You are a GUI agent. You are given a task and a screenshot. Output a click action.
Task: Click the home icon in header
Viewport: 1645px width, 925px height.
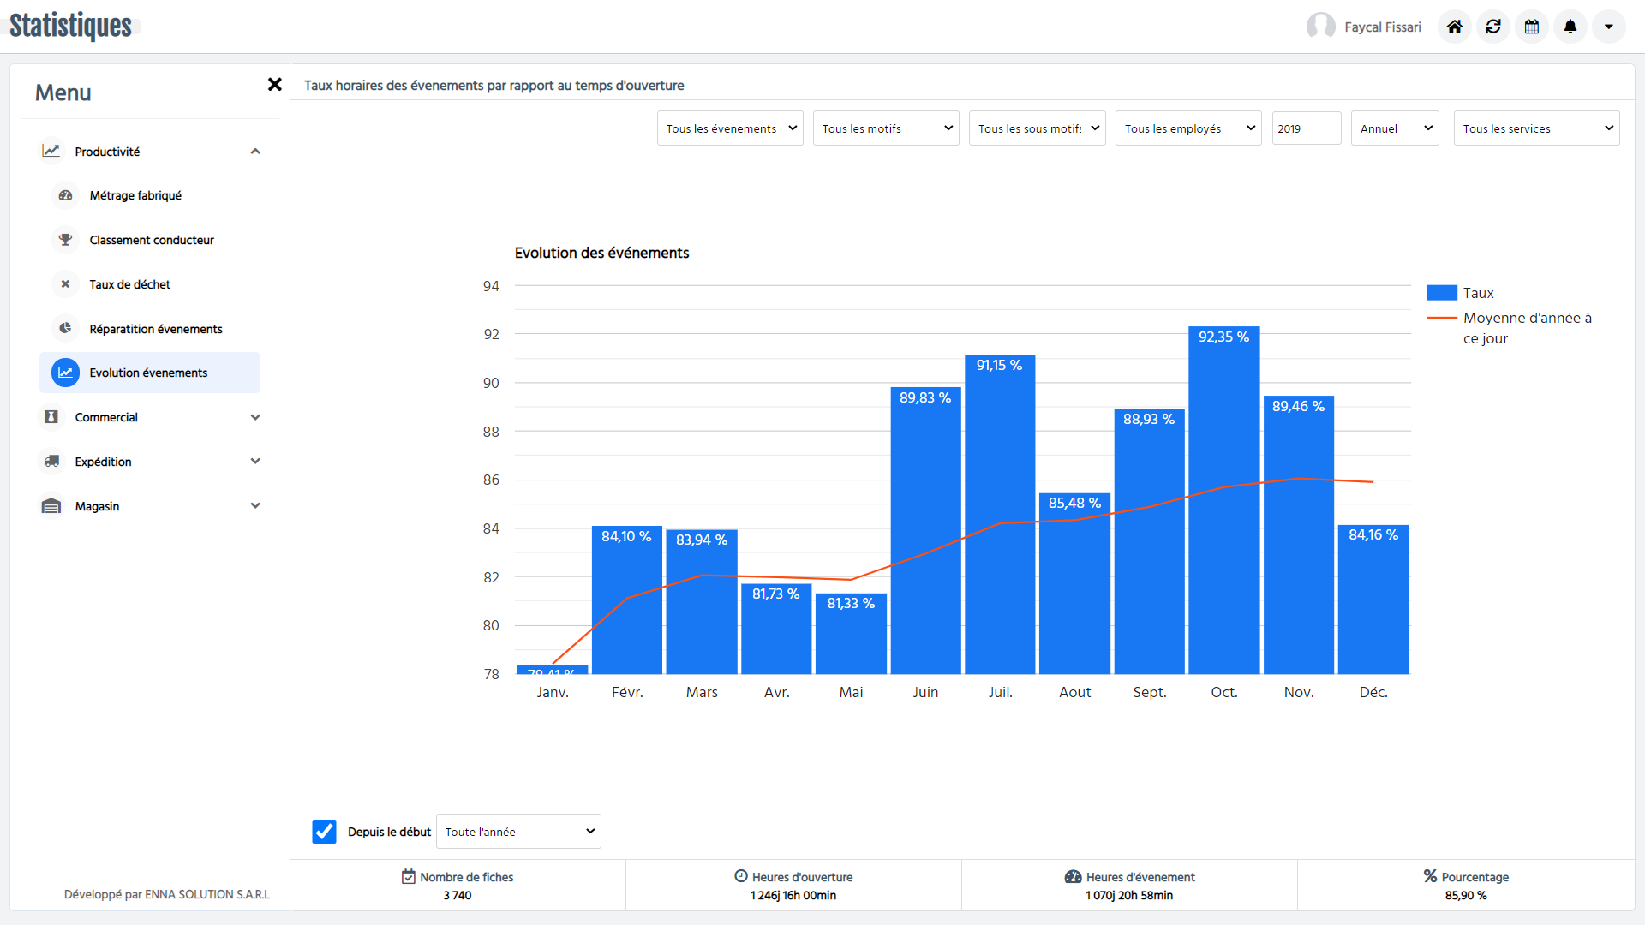point(1454,27)
